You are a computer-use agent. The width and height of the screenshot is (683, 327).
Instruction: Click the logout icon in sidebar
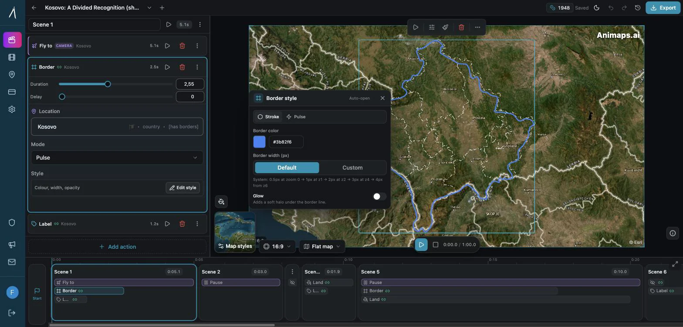point(12,313)
